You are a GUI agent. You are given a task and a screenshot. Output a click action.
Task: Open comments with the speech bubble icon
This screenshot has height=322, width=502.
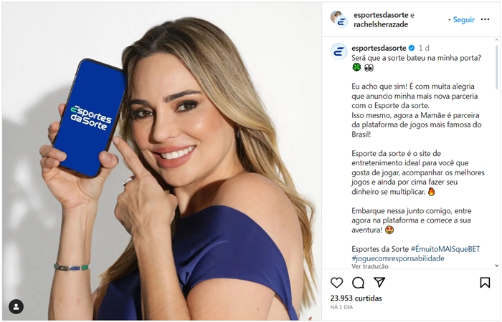point(358,283)
